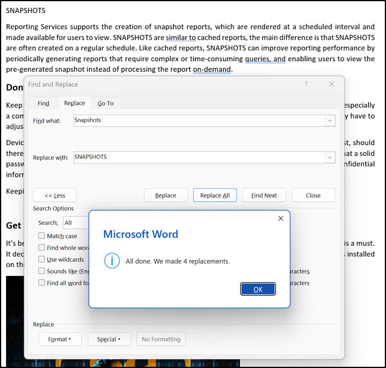Switch to the Find tab
The width and height of the screenshot is (386, 368).
43,103
